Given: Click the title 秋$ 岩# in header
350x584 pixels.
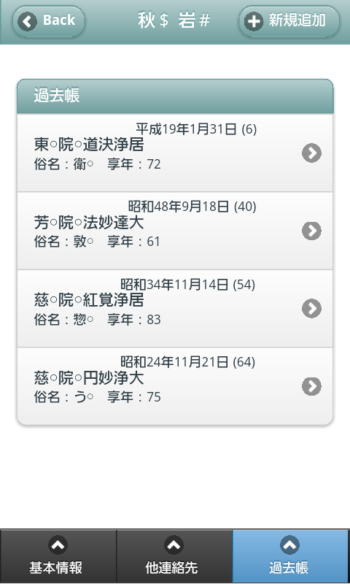Looking at the screenshot, I should click(x=174, y=21).
